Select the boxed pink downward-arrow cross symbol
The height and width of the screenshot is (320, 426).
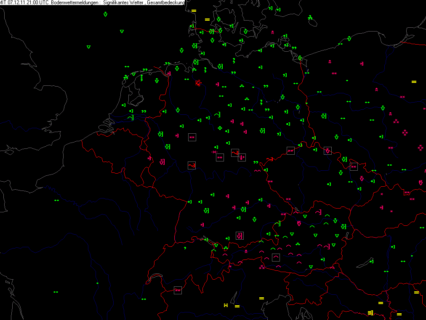(x=242, y=157)
